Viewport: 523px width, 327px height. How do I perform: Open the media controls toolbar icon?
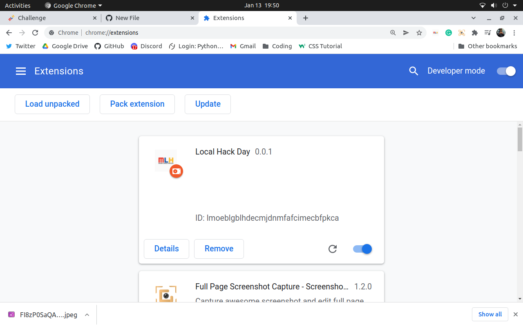point(487,33)
